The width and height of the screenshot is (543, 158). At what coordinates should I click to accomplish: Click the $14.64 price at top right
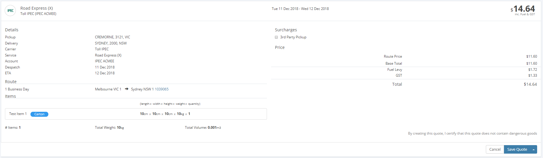(523, 9)
